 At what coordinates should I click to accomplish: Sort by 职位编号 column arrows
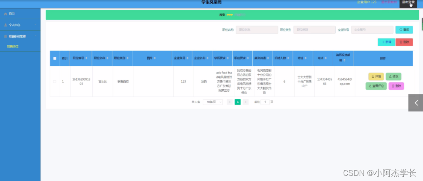[86, 58]
